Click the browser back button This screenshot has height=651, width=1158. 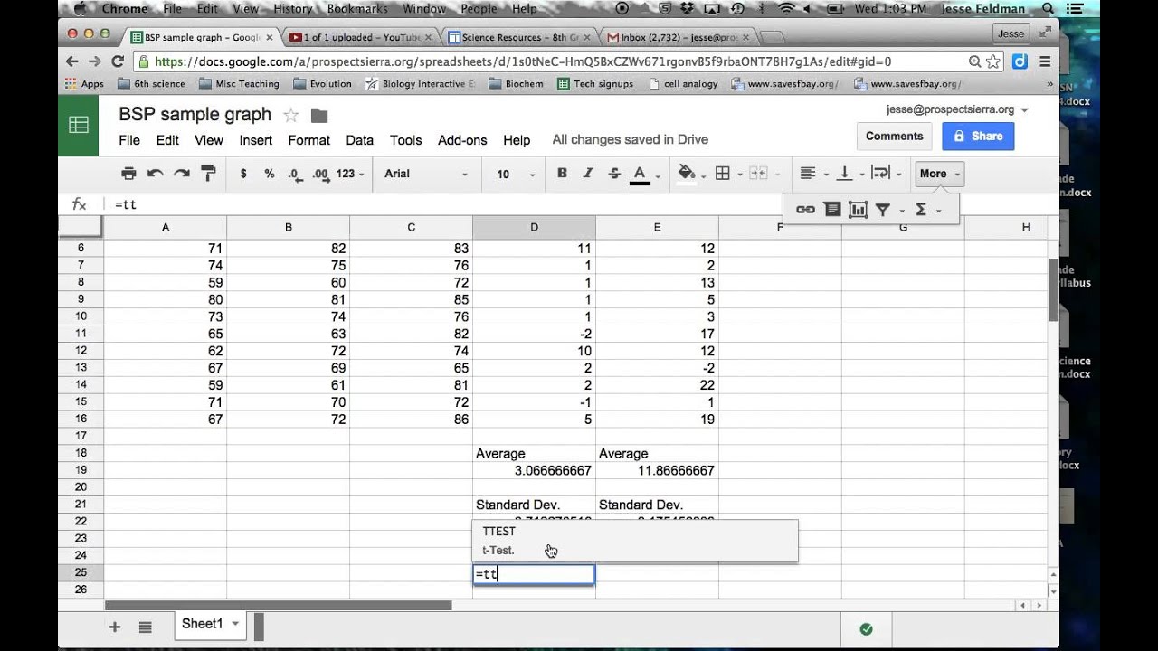[72, 61]
